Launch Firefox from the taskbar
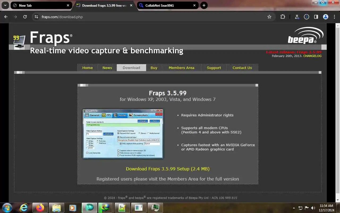The height and width of the screenshot is (213, 340). tap(40, 208)
